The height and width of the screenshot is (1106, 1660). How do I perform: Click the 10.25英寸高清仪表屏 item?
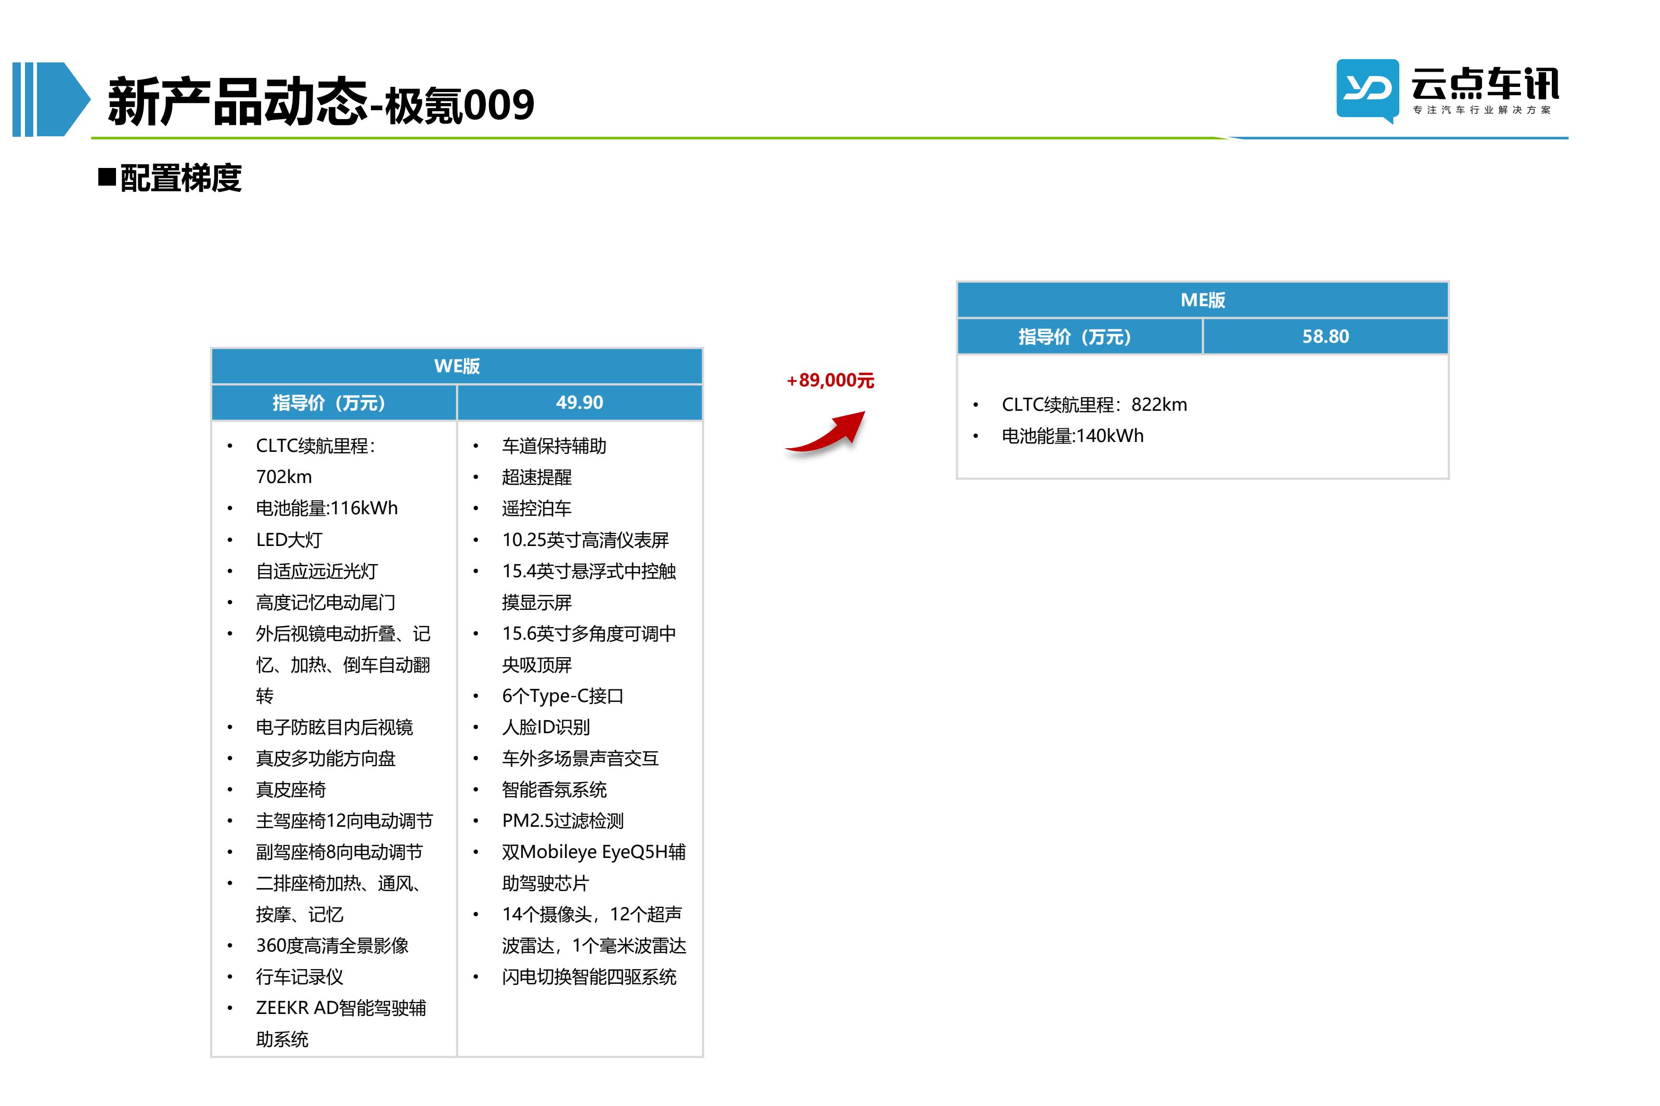click(x=585, y=540)
